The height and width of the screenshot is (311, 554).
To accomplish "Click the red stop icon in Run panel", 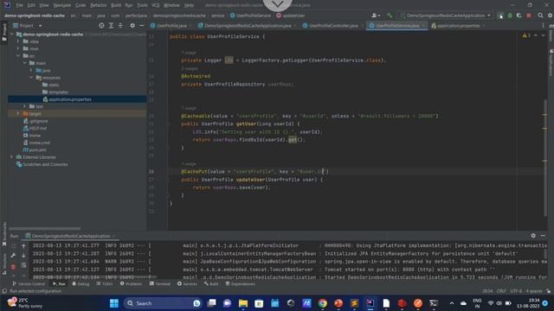I will tap(13, 267).
